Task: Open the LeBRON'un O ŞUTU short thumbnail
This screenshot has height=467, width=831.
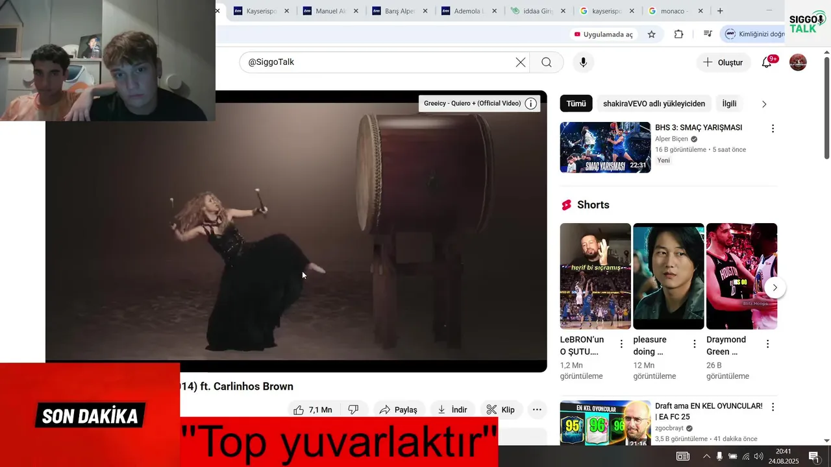Action: (x=595, y=276)
